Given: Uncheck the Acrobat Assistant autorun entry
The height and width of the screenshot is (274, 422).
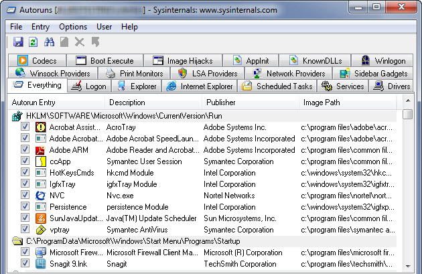Looking at the screenshot, I should pyautogui.click(x=25, y=127).
